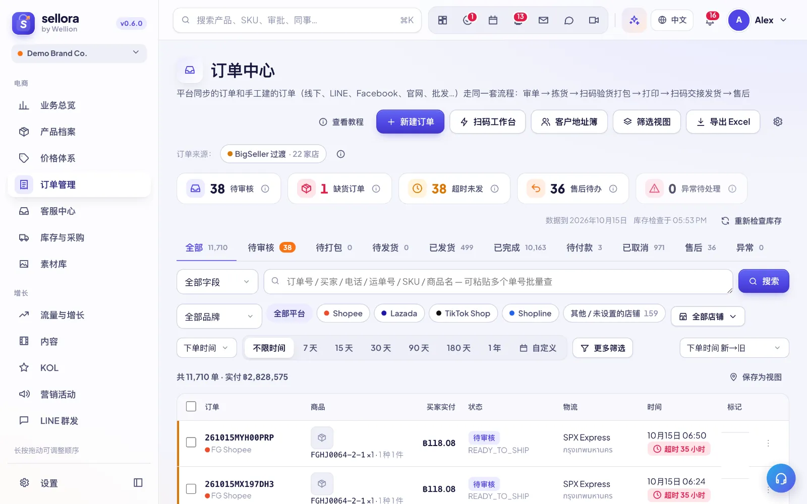Open the dashboard grid icon in top toolbar
The image size is (807, 504).
coord(442,20)
